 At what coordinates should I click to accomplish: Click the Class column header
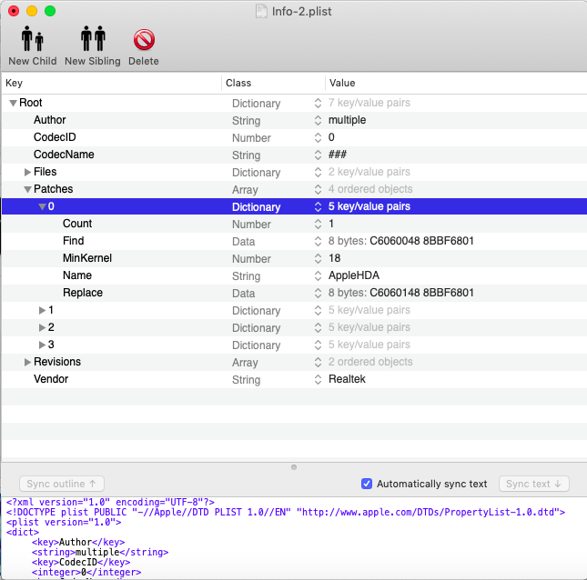(x=273, y=83)
